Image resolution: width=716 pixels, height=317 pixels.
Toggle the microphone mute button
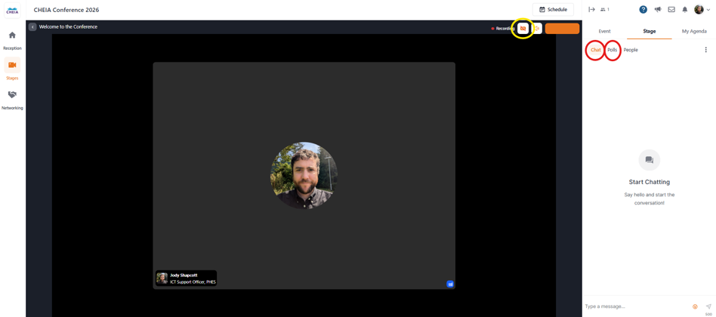click(x=538, y=28)
